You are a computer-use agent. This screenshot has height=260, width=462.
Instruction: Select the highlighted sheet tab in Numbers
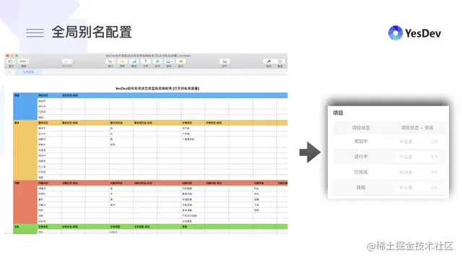tap(29, 72)
